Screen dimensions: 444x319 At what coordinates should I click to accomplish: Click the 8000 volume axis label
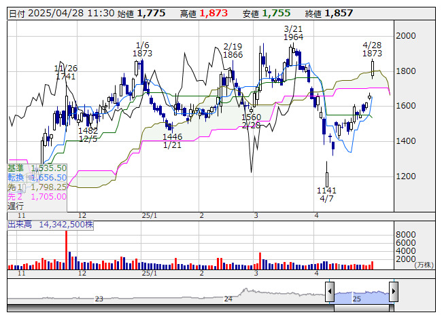point(406,235)
